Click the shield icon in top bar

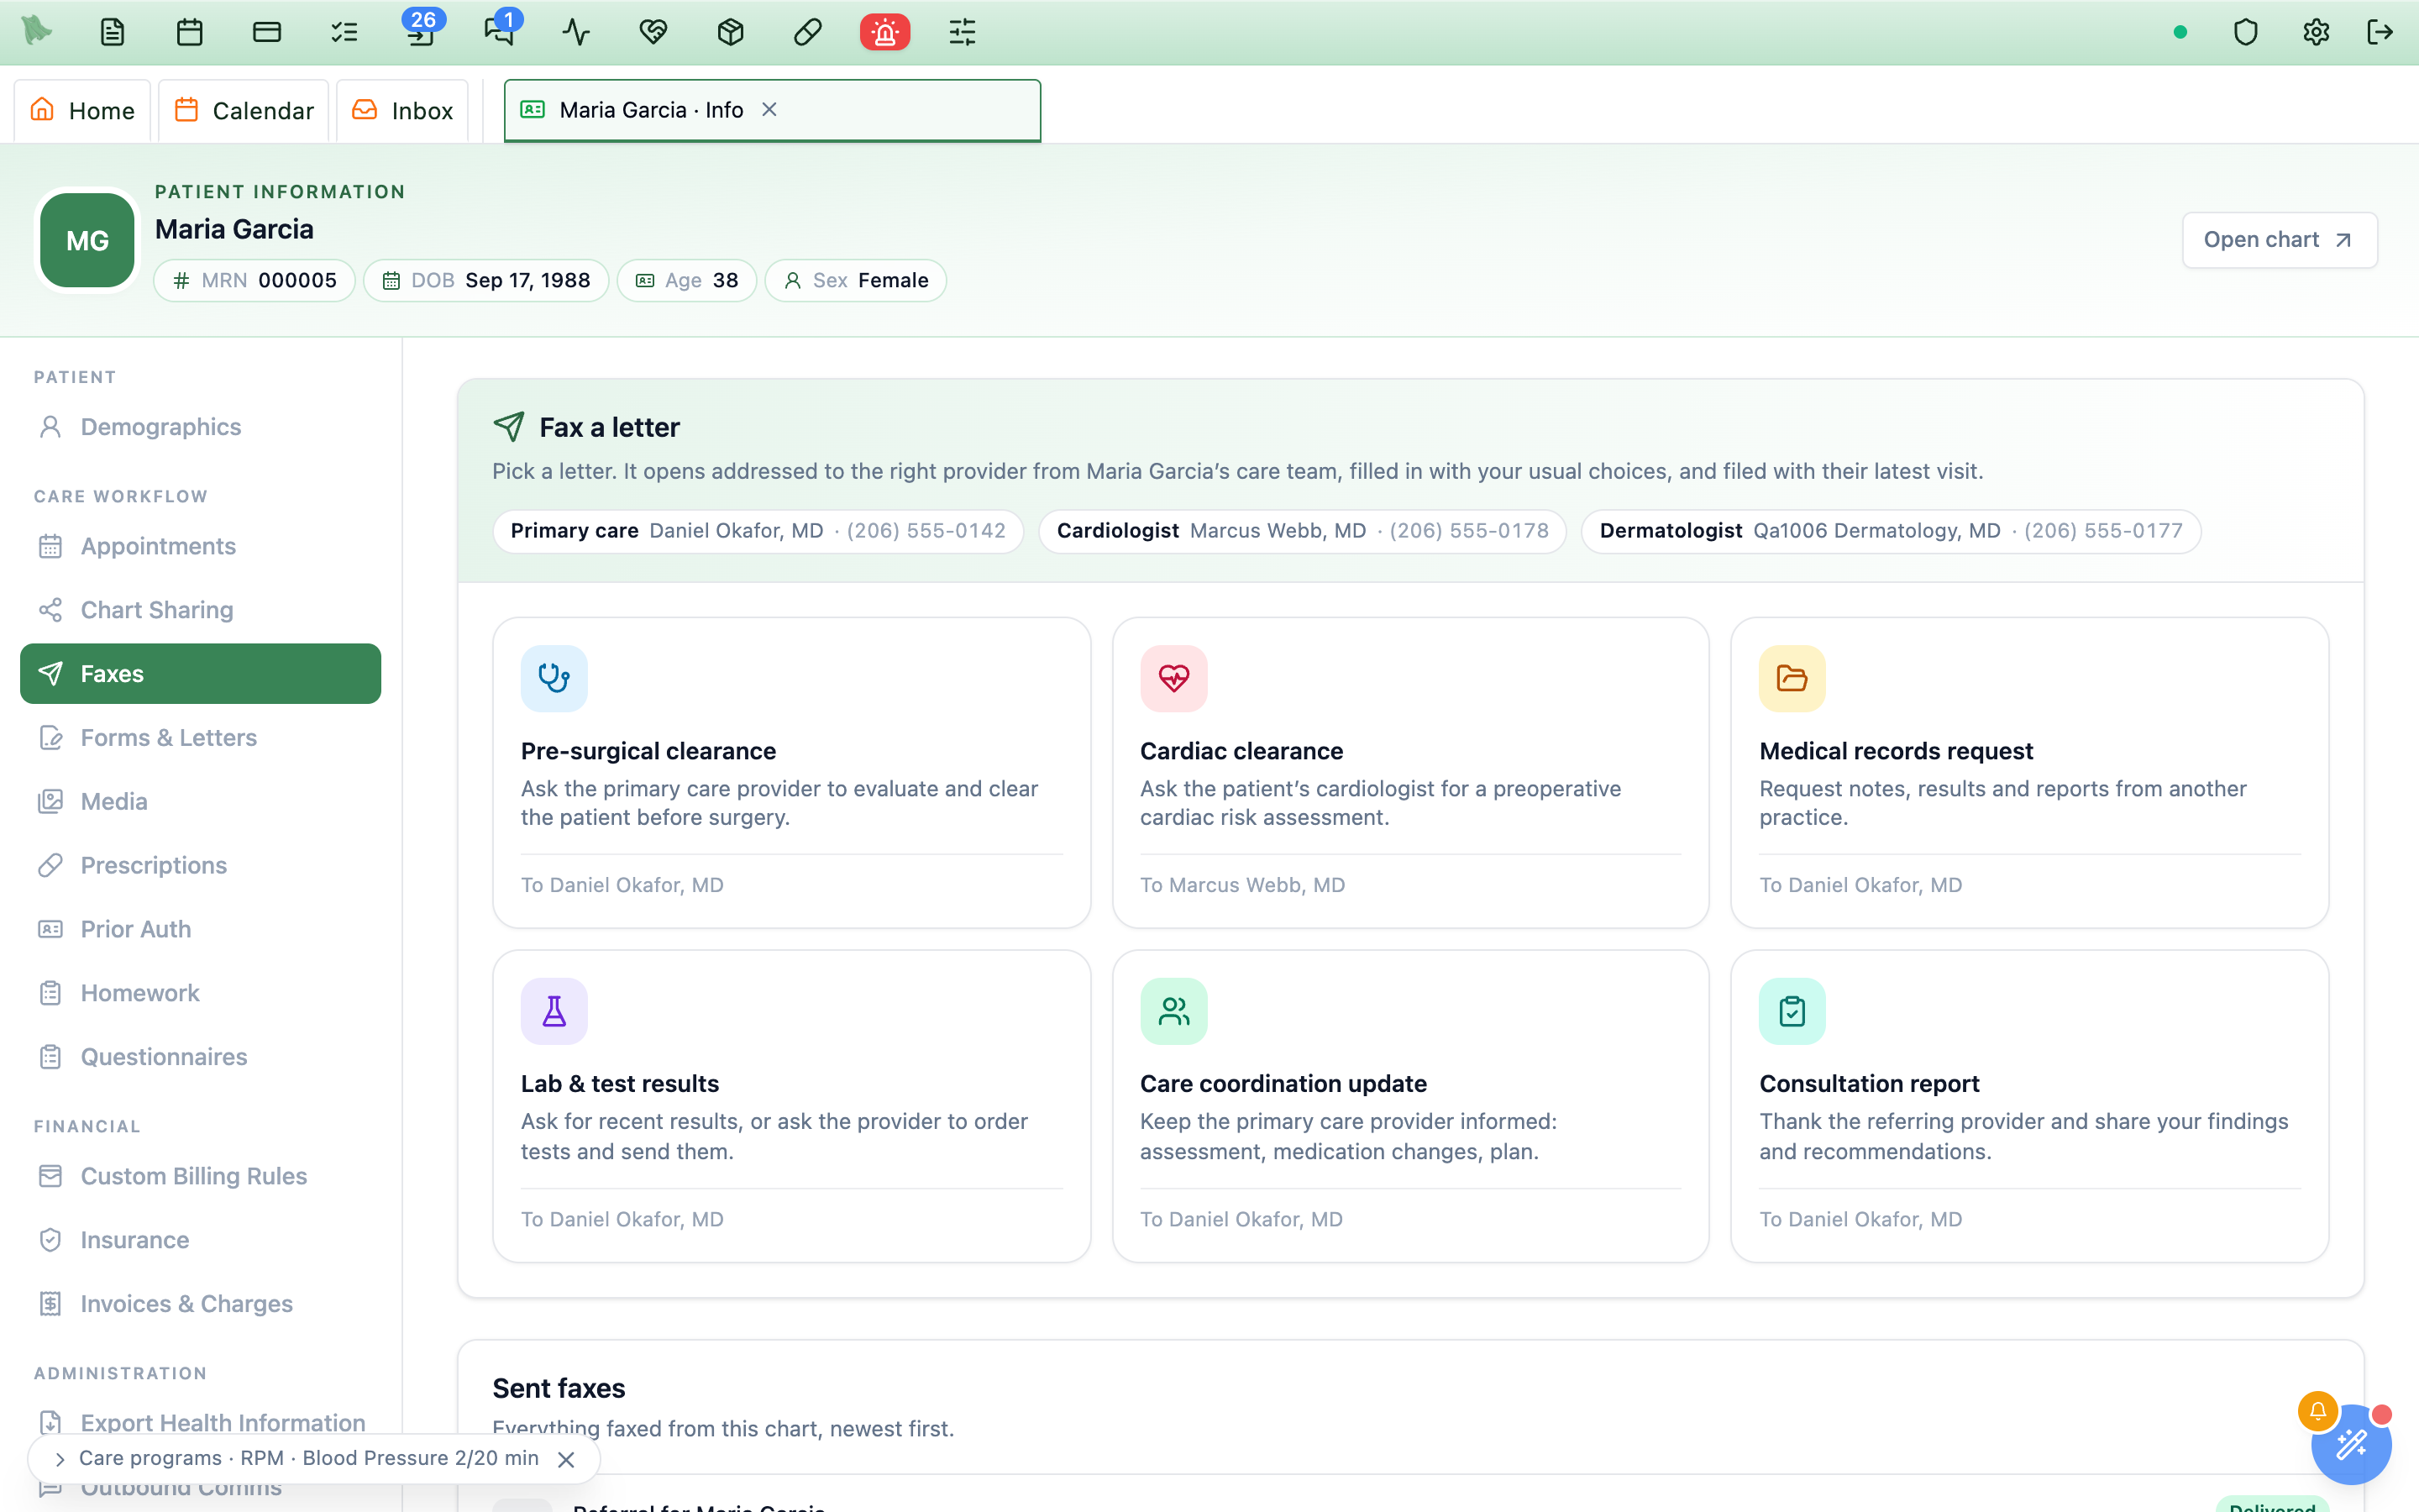coord(2246,32)
